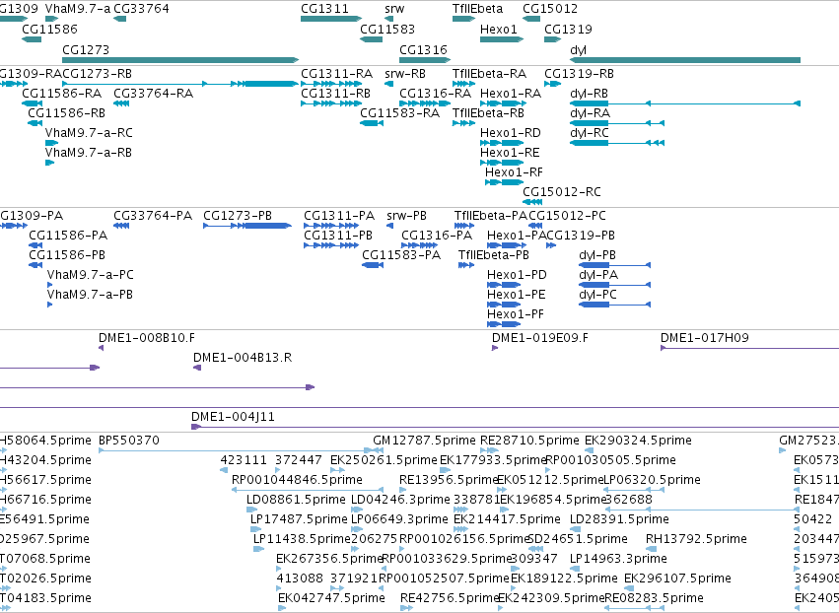Click transcript dyl-RC
Viewport: 839px width, 613px height.
pos(590,133)
